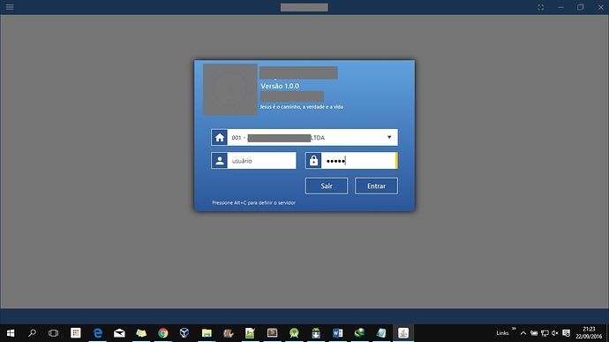Open Google Chrome from the taskbar

163,333
